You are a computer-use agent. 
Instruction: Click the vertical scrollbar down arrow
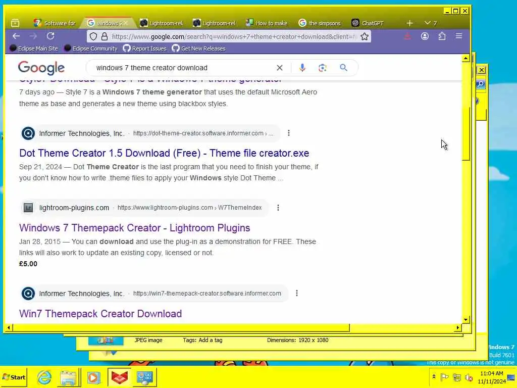tap(466, 319)
